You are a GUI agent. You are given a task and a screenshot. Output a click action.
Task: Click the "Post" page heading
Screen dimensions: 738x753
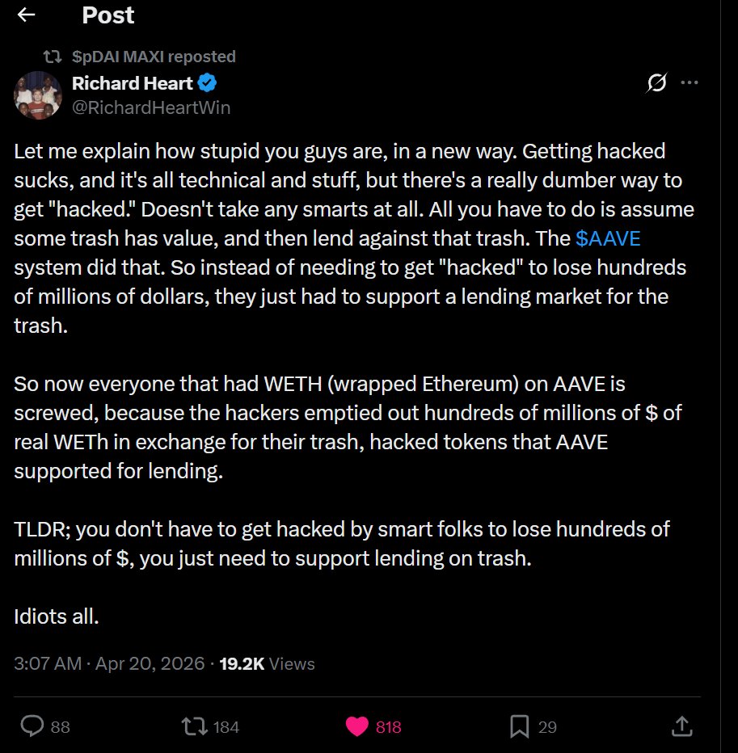point(108,15)
